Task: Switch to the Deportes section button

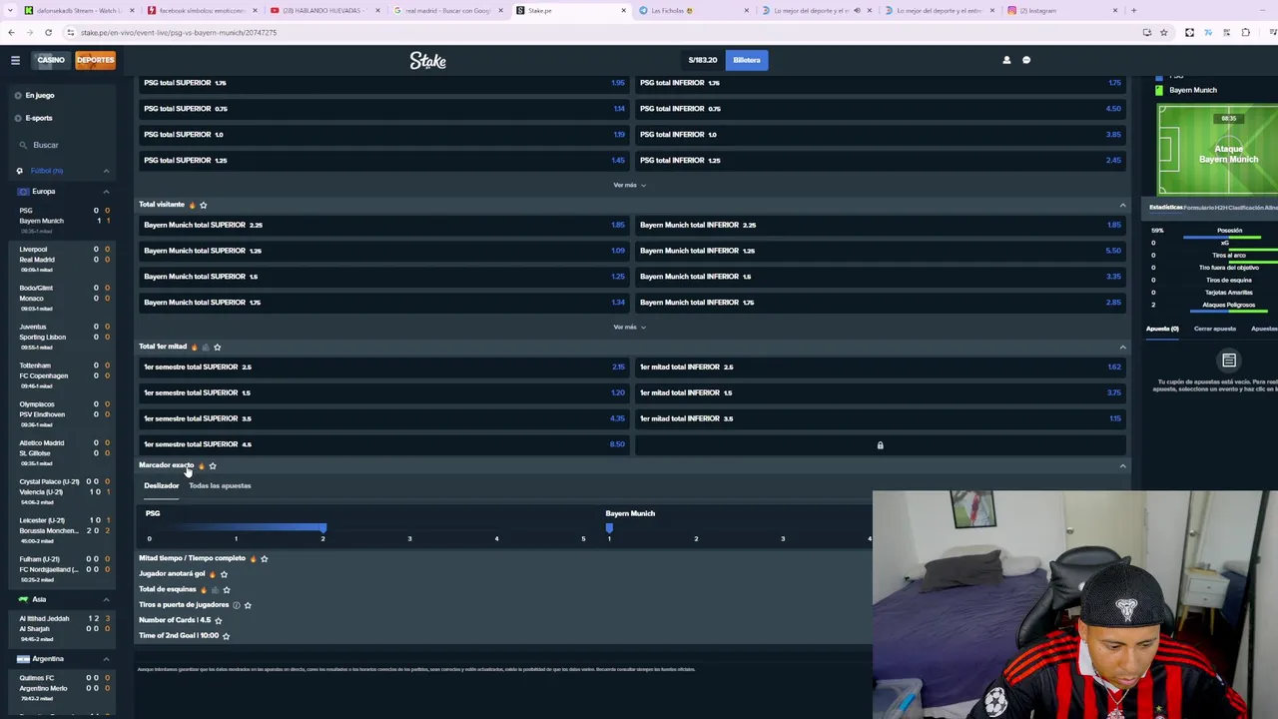Action: (x=95, y=60)
